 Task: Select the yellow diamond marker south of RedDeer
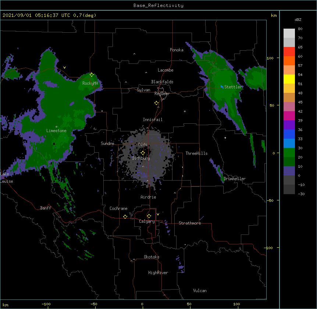tap(156, 103)
